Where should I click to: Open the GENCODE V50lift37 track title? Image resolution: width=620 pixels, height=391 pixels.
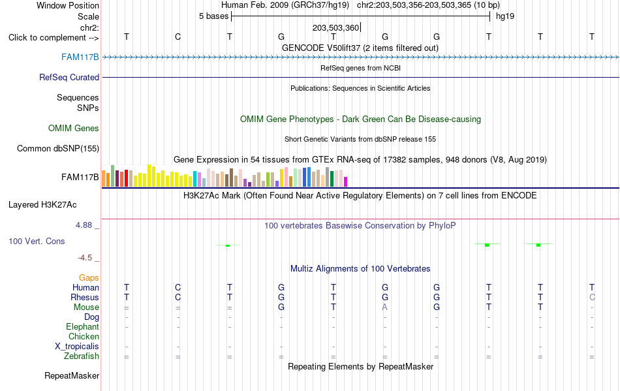tap(360, 48)
